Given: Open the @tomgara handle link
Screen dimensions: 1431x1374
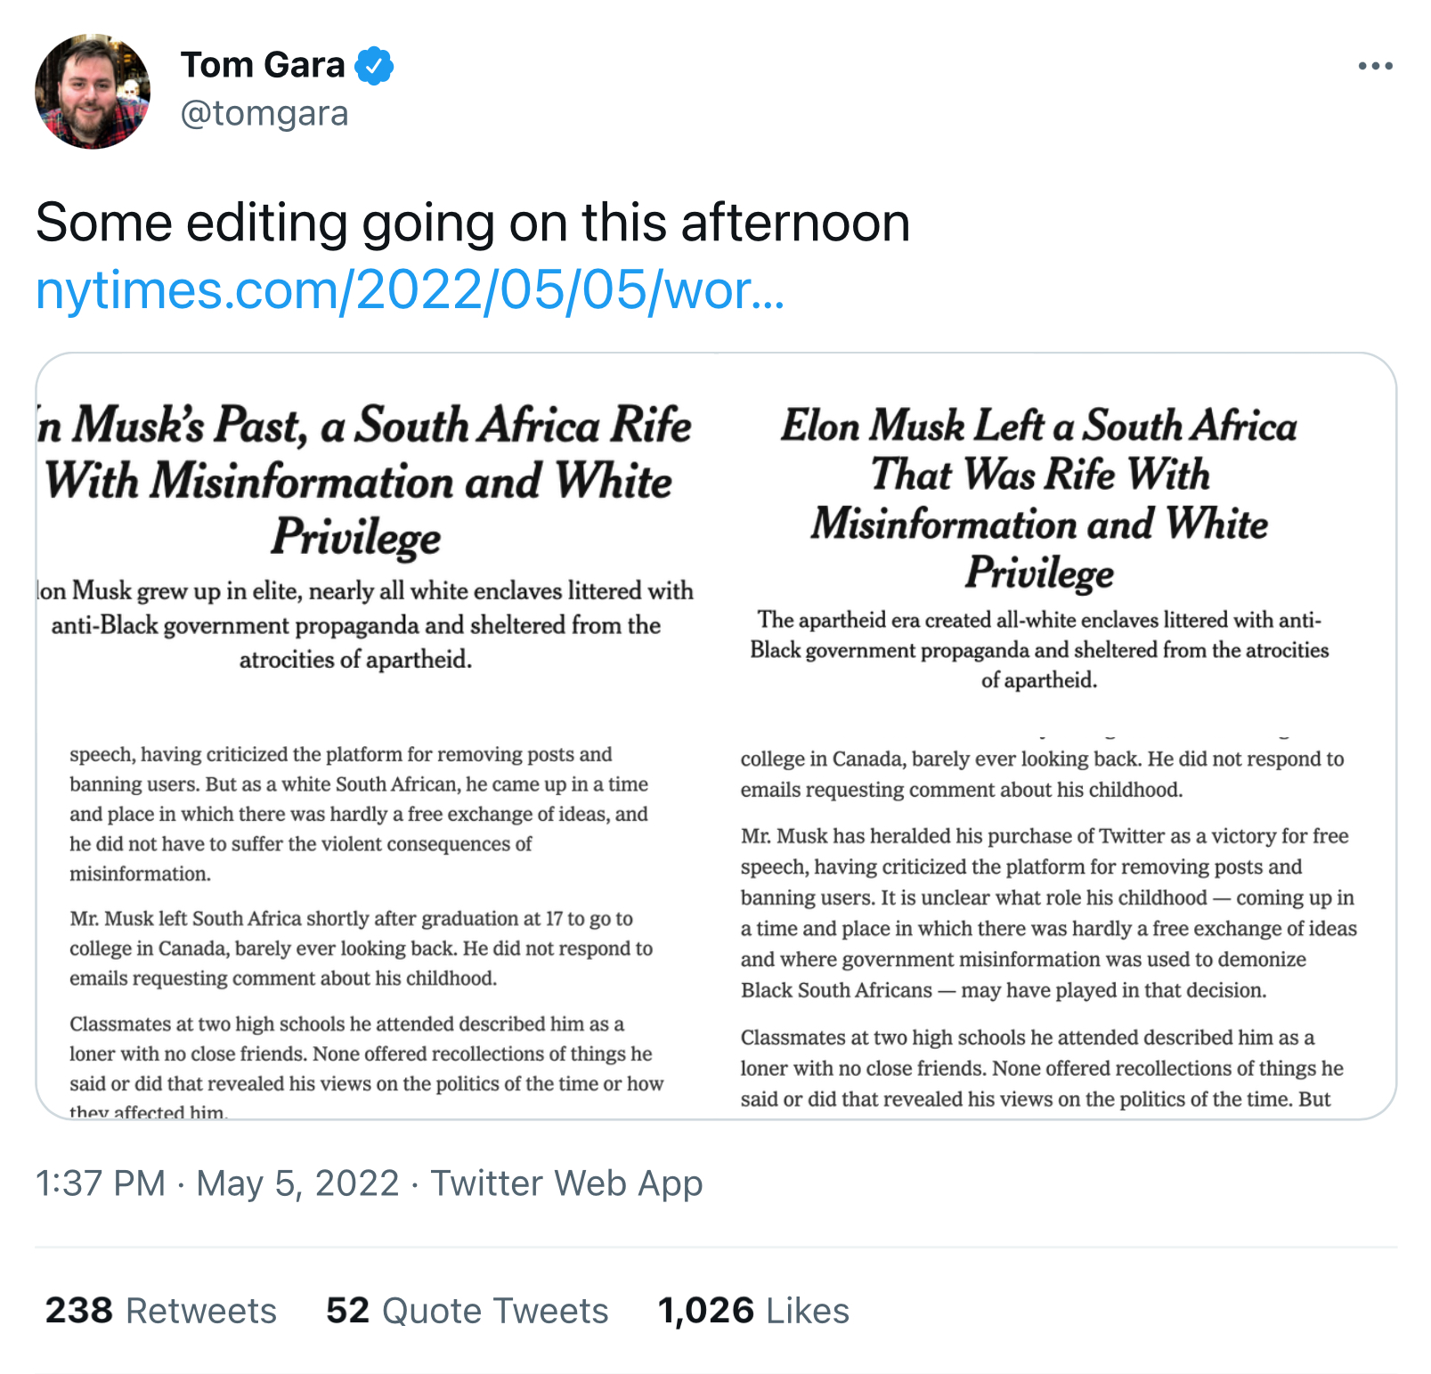Looking at the screenshot, I should (264, 114).
